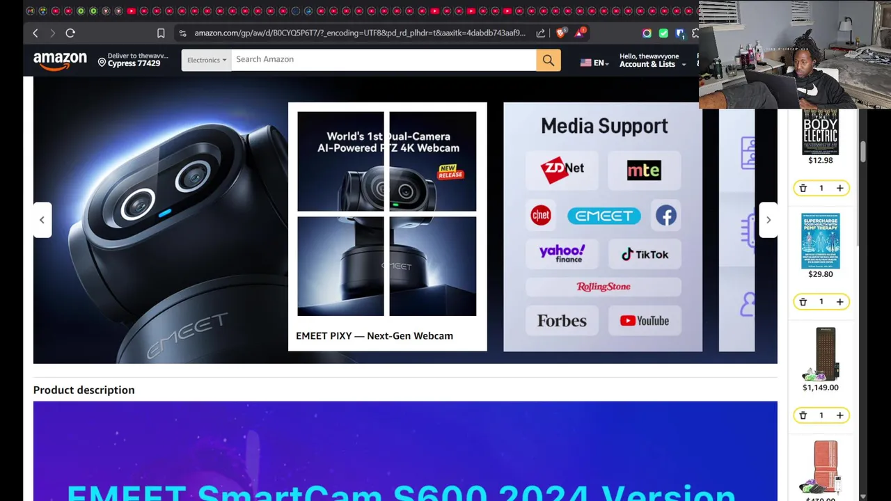Viewport: 891px width, 501px height.
Task: Delete the $29.80 PEMF Therapy book from cart
Action: (803, 301)
